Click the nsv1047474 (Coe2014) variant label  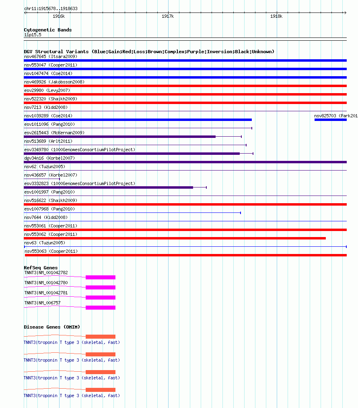(48, 73)
